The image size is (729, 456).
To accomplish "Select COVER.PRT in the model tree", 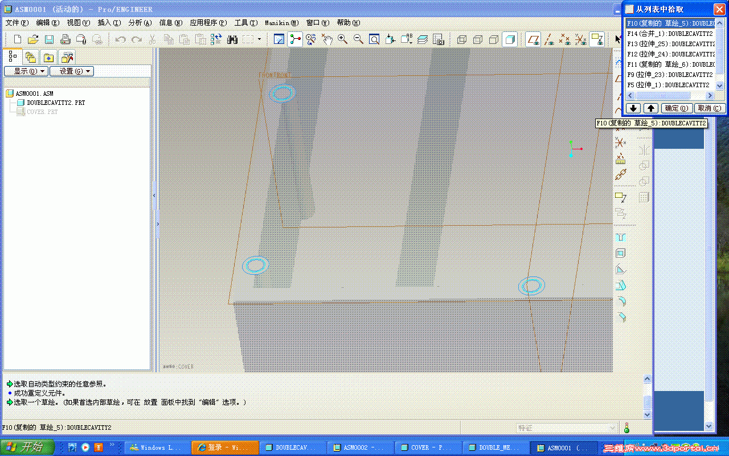I will point(43,112).
